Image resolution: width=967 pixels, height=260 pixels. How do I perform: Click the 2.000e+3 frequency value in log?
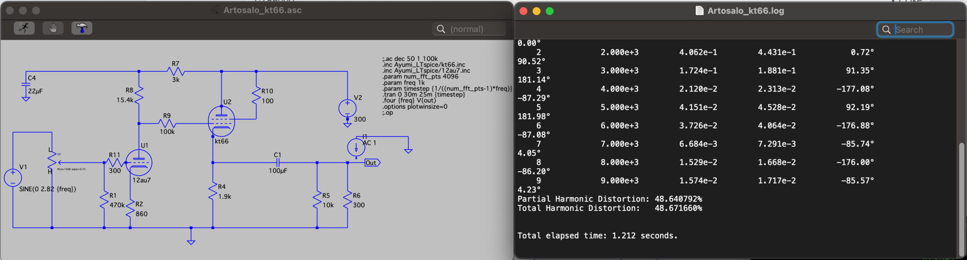point(619,52)
